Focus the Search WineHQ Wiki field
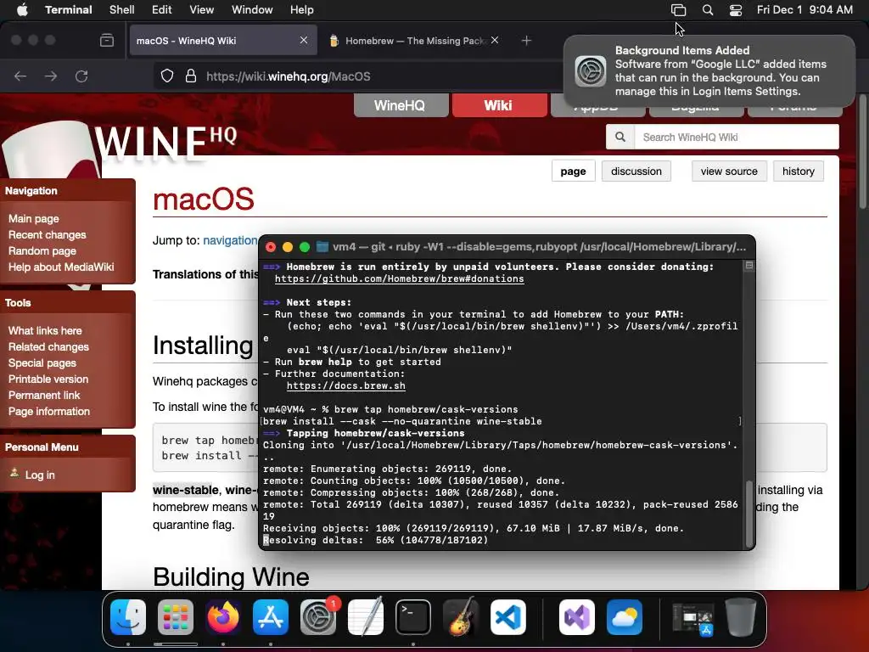This screenshot has height=652, width=869. click(737, 137)
